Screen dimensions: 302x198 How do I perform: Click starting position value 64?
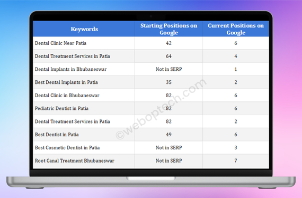pos(168,56)
